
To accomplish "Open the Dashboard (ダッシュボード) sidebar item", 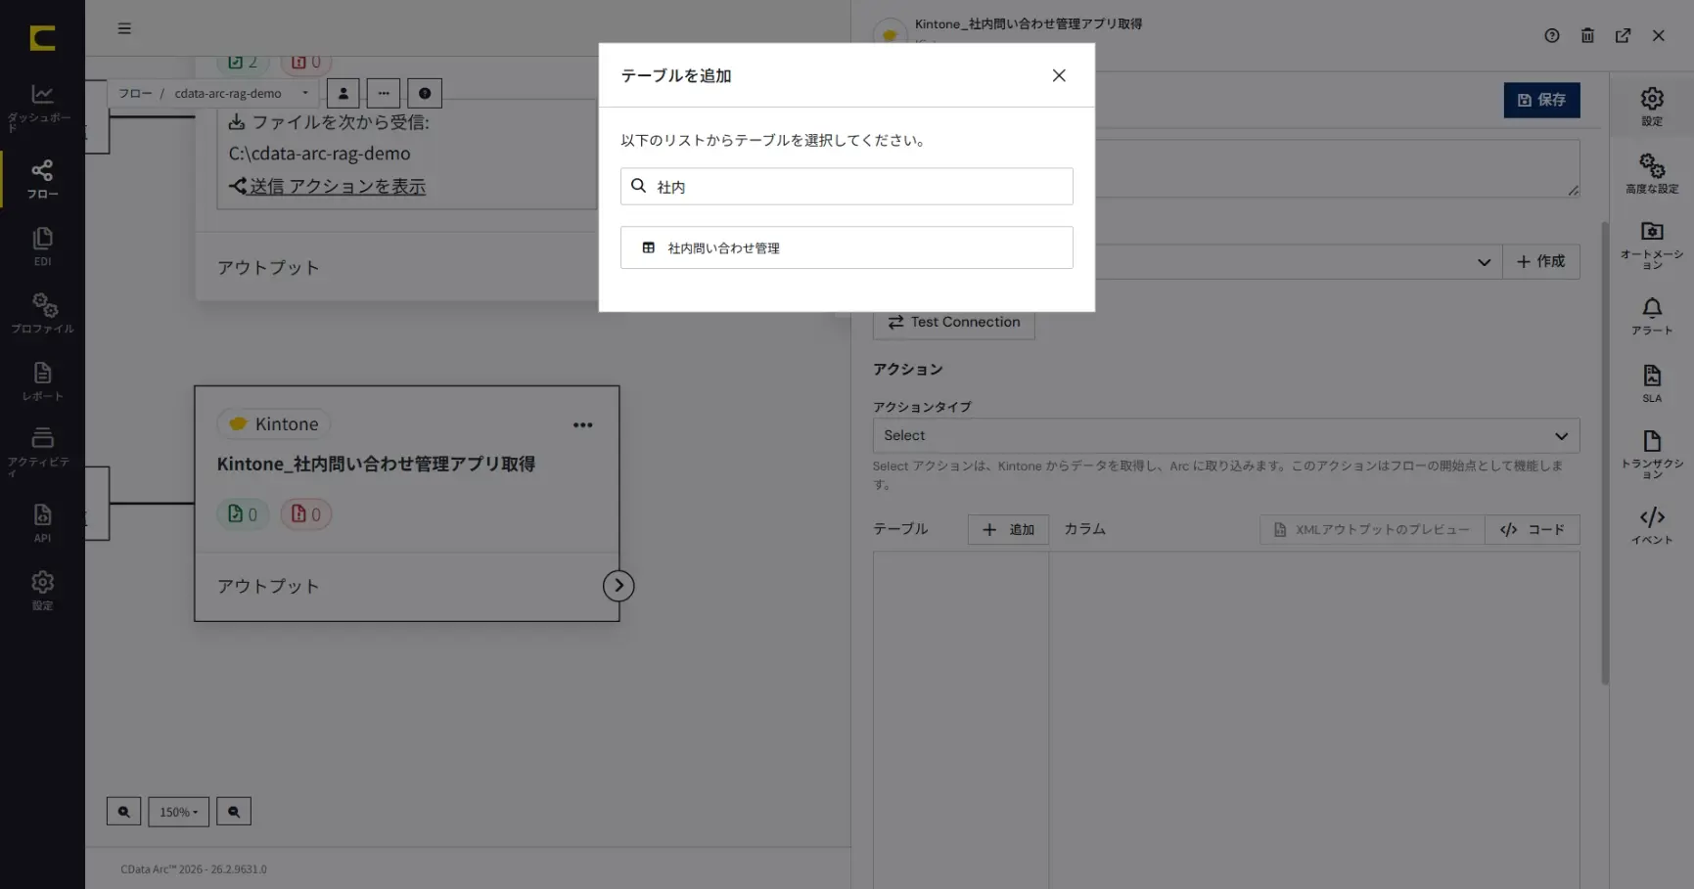I will (42, 108).
